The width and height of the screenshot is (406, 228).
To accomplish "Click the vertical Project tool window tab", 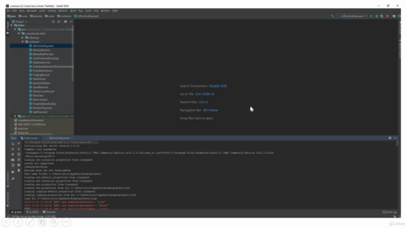I will point(8,28).
